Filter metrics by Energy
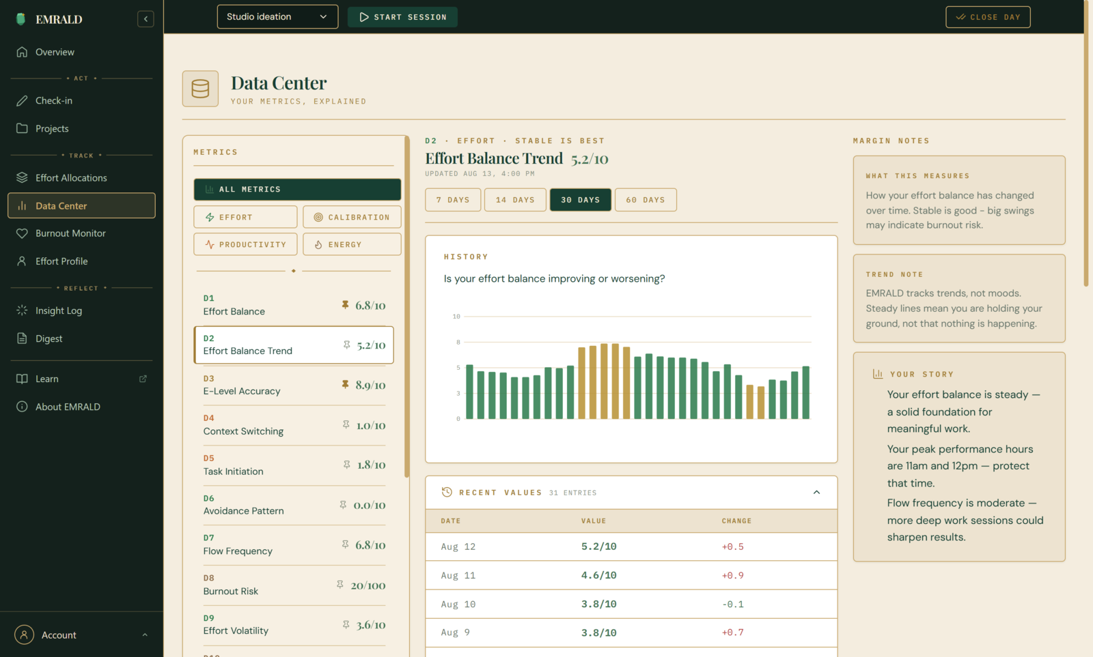 click(x=352, y=244)
